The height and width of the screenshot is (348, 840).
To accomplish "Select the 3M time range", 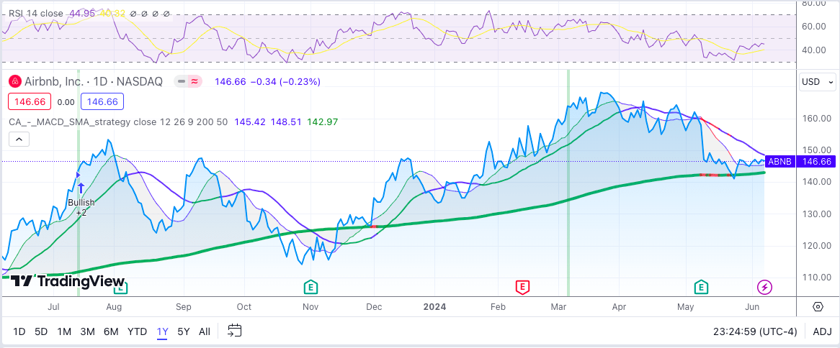I will pos(87,331).
